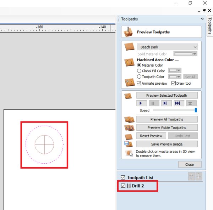Click the icon beside Preview Visible Toolpaths

point(129,128)
